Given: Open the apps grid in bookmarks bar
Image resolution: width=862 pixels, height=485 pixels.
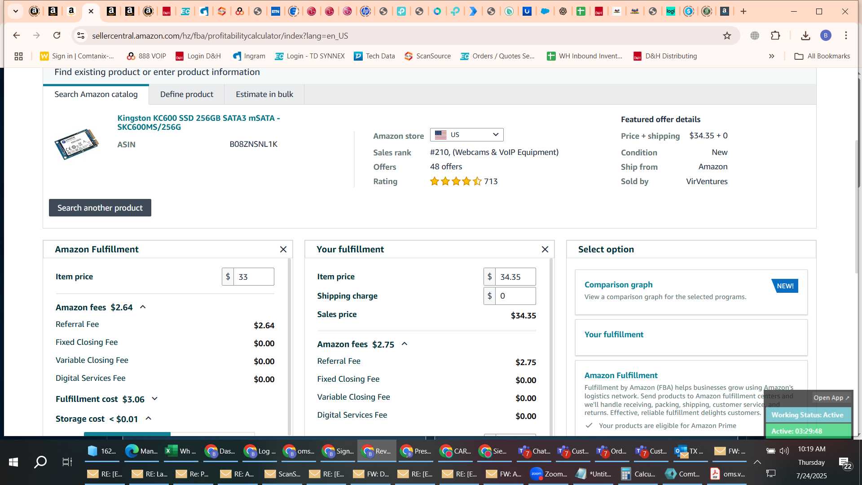Looking at the screenshot, I should [18, 56].
